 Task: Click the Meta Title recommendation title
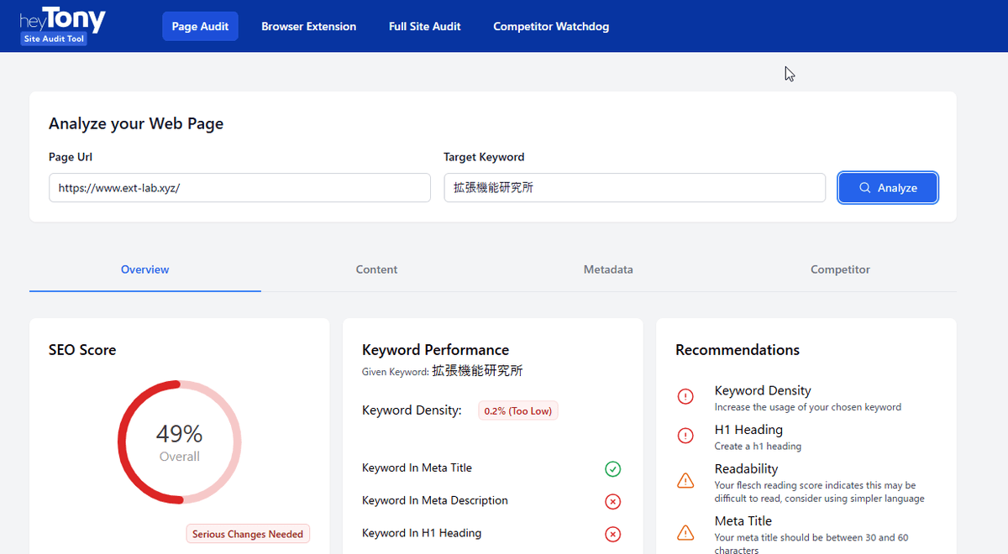click(x=743, y=520)
